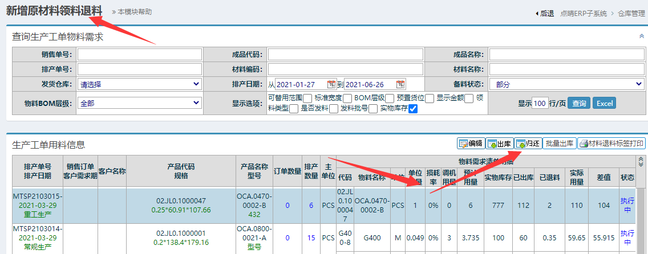The width and height of the screenshot is (648, 254).
Task: Open the 物料BOM层级 dropdown
Action: [139, 103]
